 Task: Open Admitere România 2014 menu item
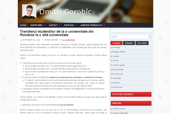click(91, 25)
